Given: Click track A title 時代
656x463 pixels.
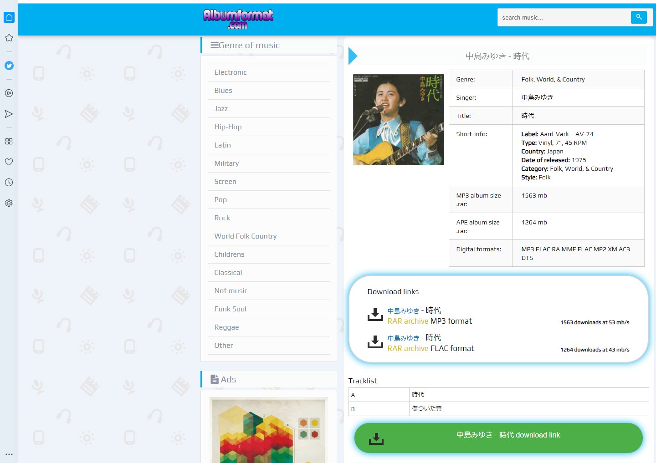Looking at the screenshot, I should [x=418, y=395].
